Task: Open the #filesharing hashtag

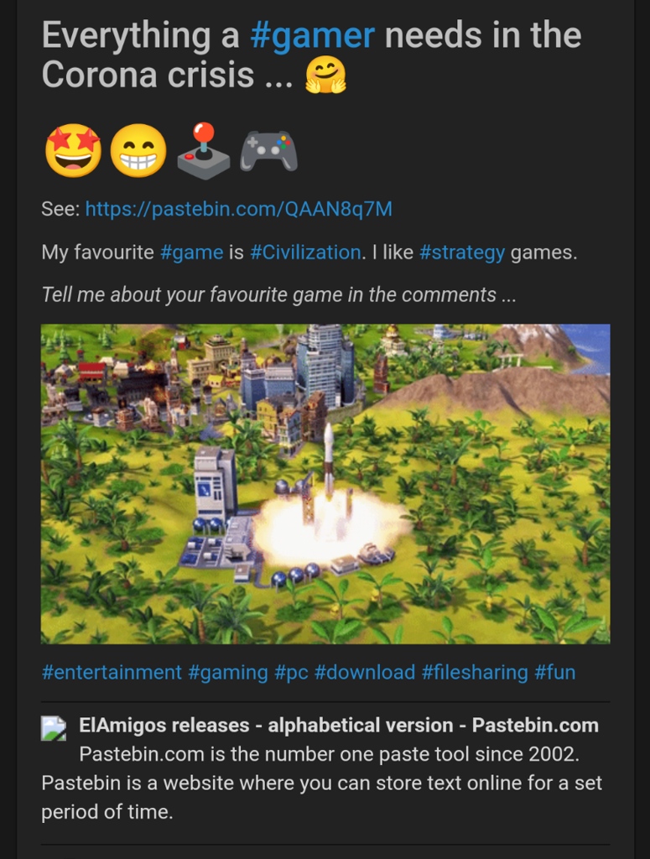Action: 475,672
